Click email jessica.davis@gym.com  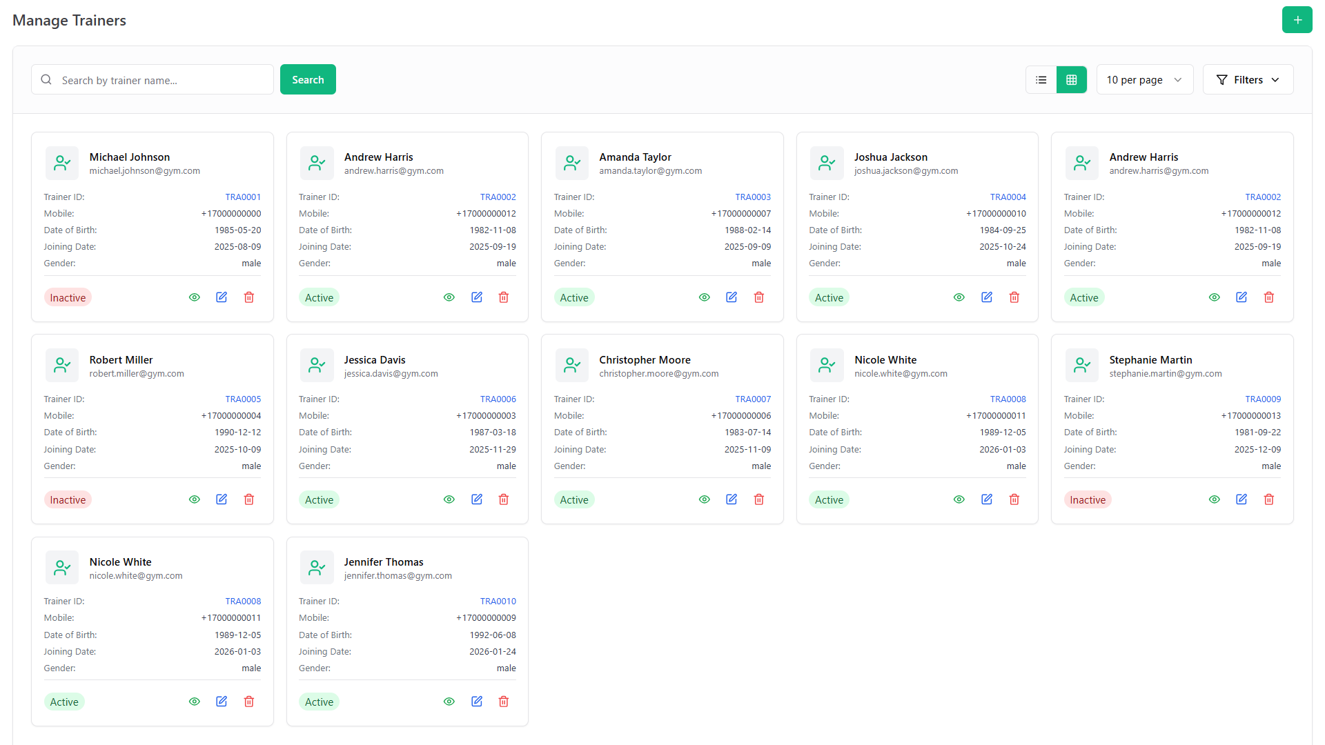coord(391,374)
